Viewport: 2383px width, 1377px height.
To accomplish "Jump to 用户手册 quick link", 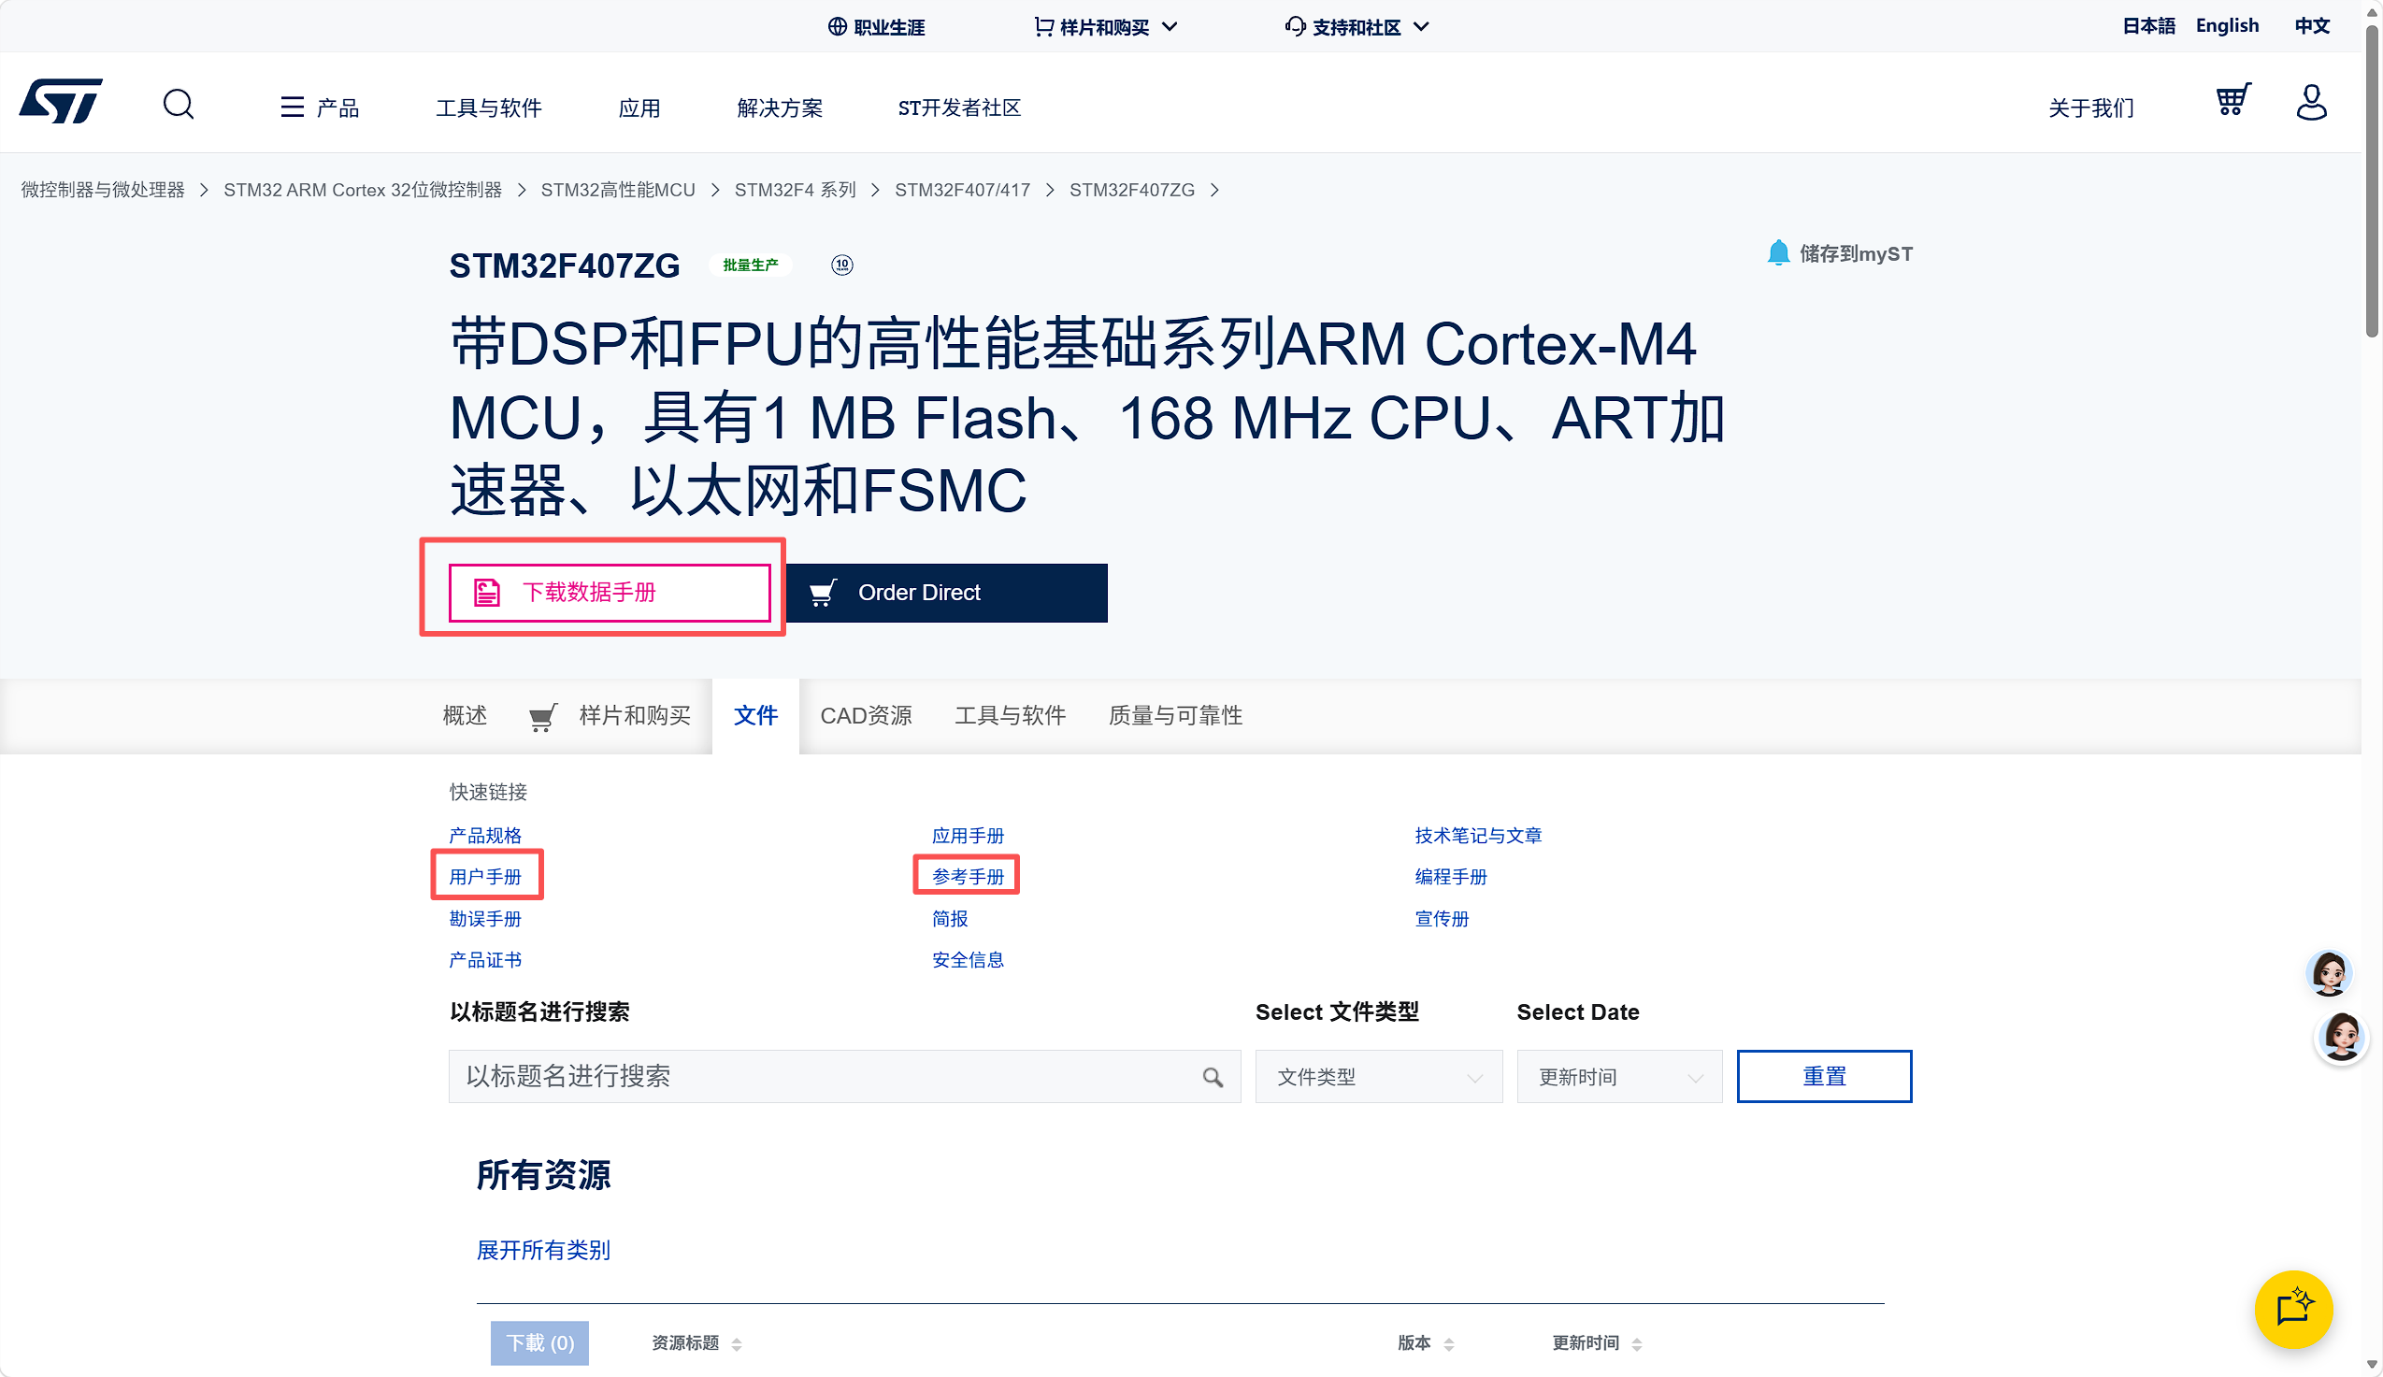I will (485, 877).
